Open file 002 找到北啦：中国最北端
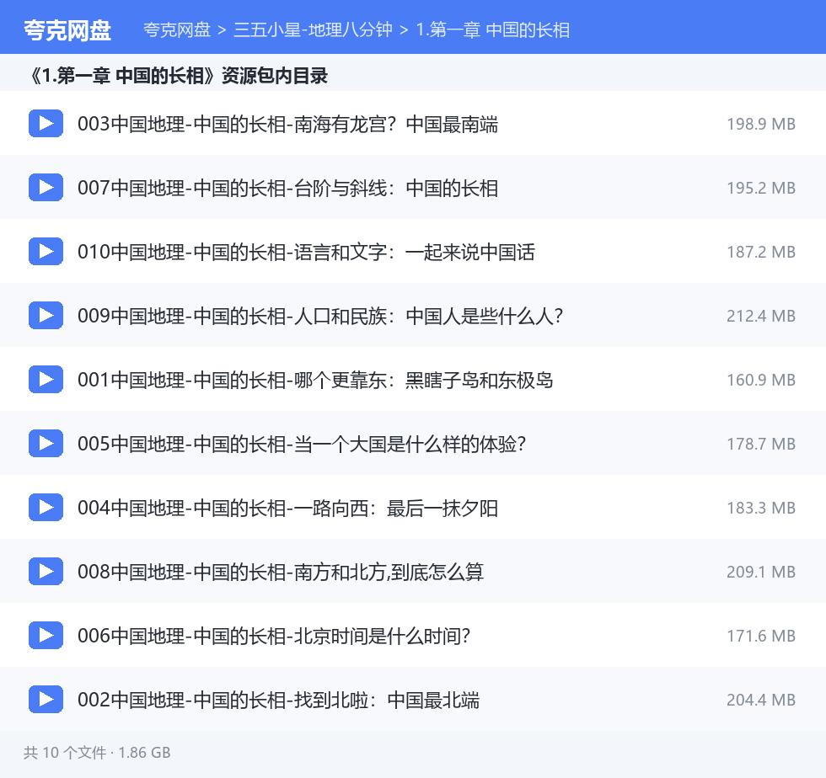This screenshot has height=778, width=826. pyautogui.click(x=279, y=700)
